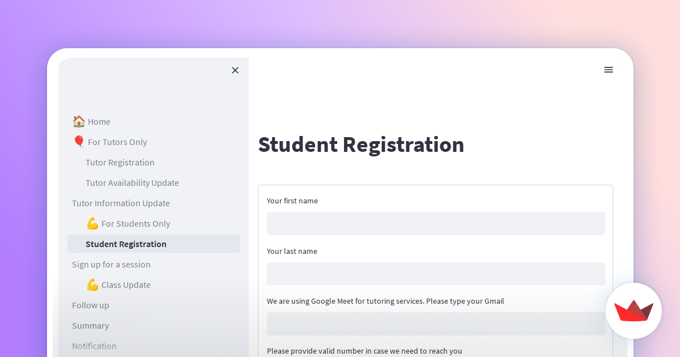Viewport: 680px width, 357px height.
Task: Click the Home icon in the sidebar
Action: pos(78,121)
